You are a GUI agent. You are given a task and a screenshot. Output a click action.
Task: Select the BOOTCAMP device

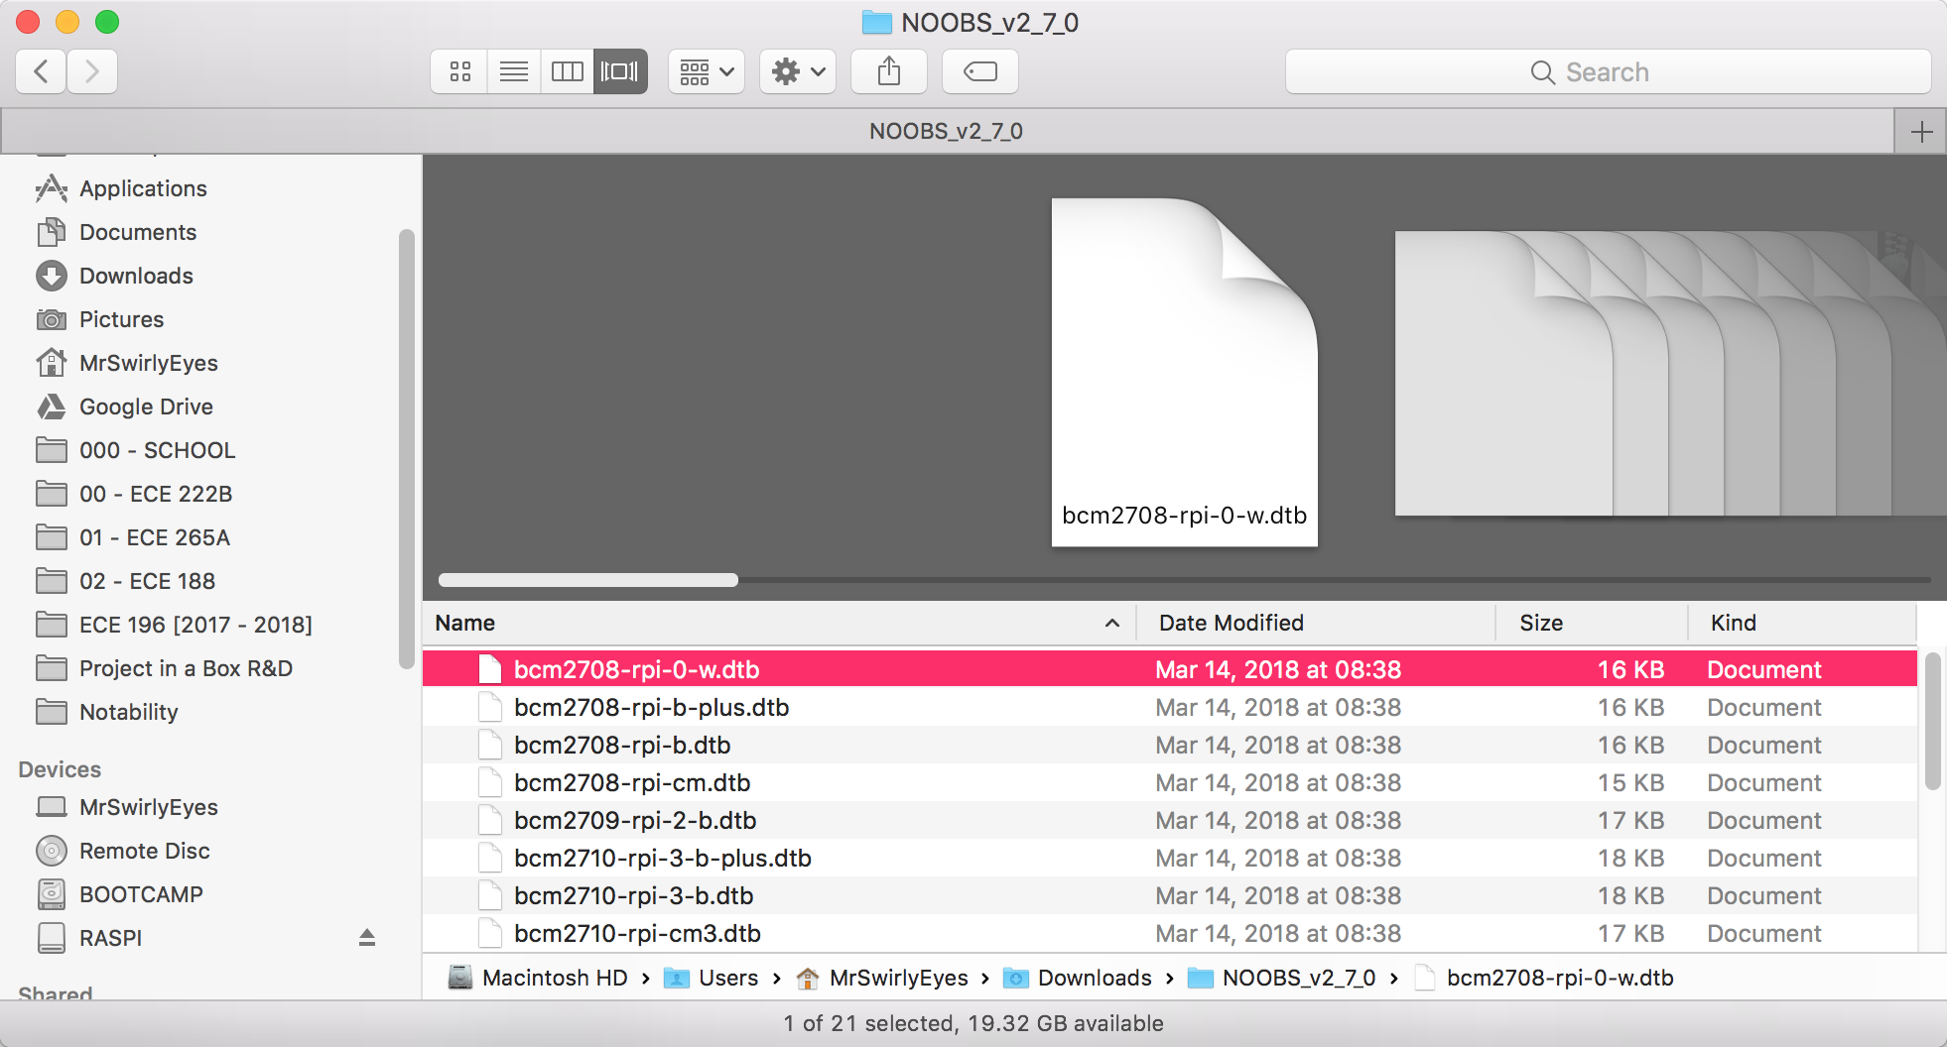[141, 894]
